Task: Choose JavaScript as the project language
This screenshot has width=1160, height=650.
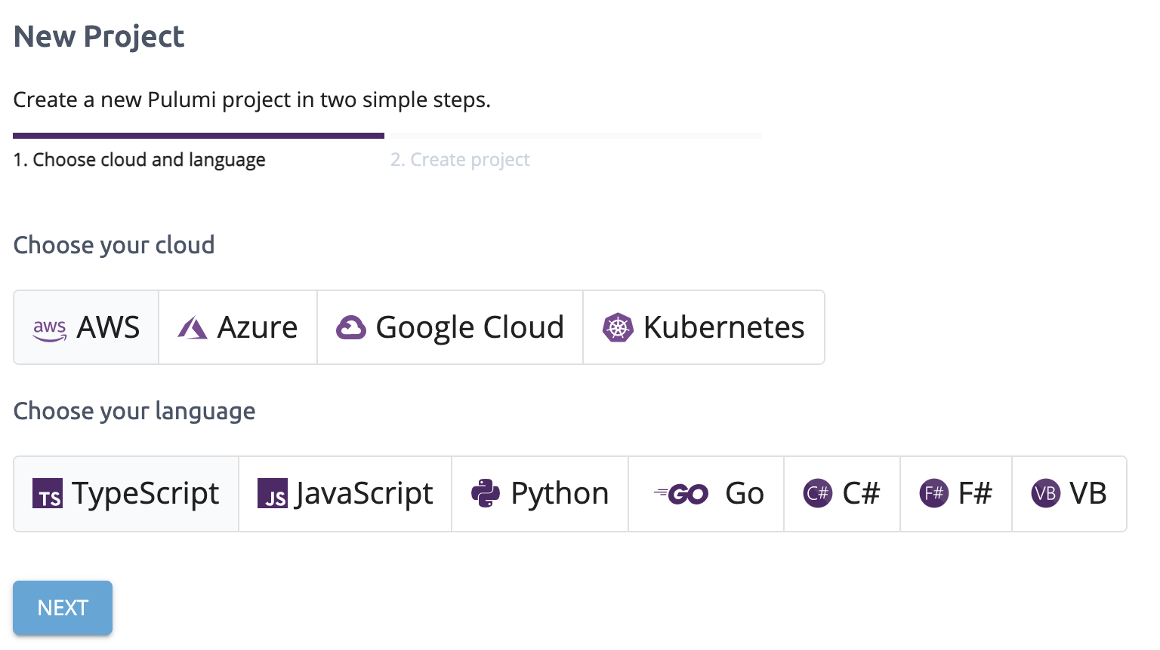Action: pos(345,494)
